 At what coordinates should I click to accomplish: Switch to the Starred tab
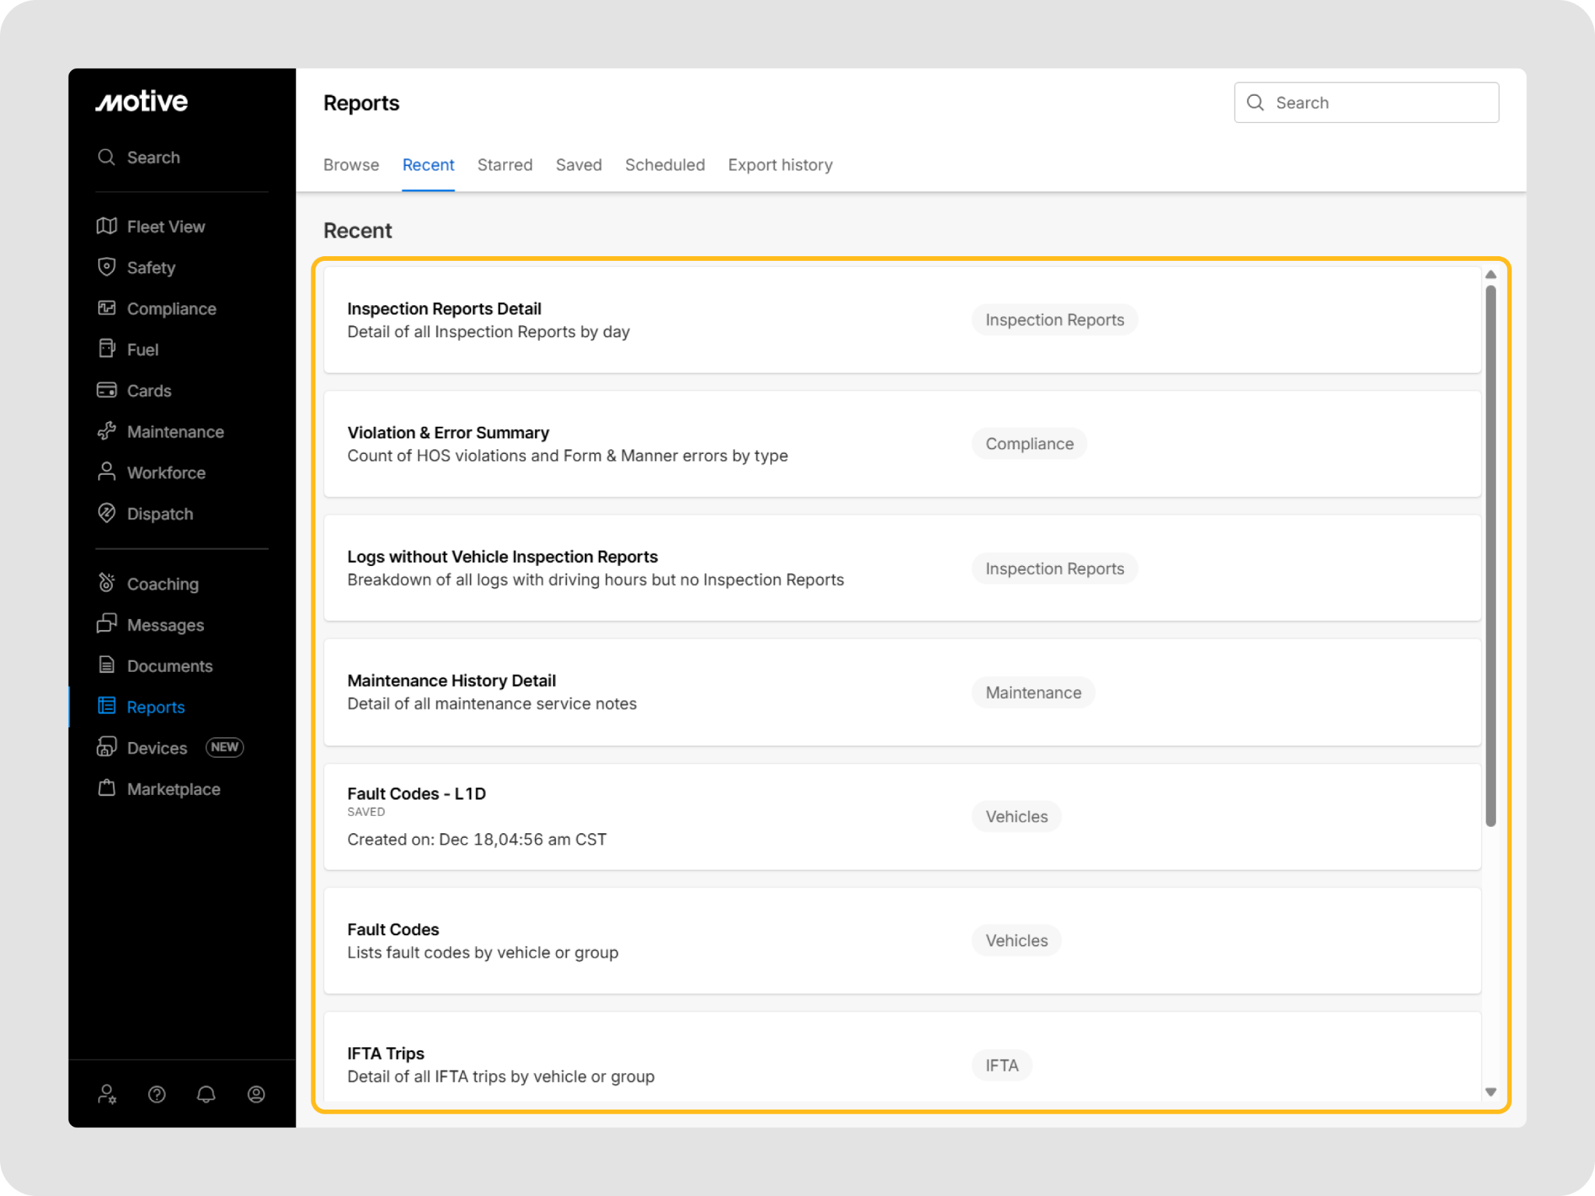tap(505, 165)
